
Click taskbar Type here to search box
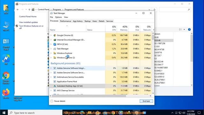(35, 113)
